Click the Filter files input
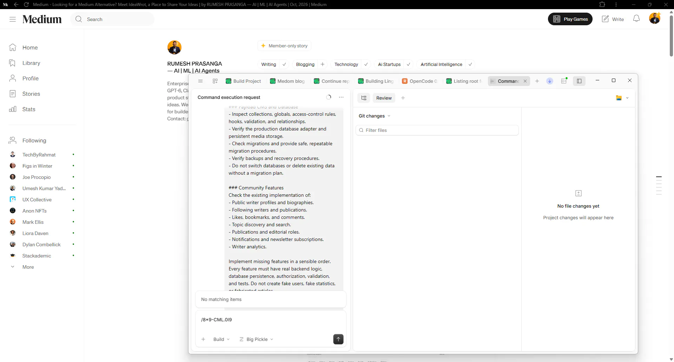 (x=437, y=130)
